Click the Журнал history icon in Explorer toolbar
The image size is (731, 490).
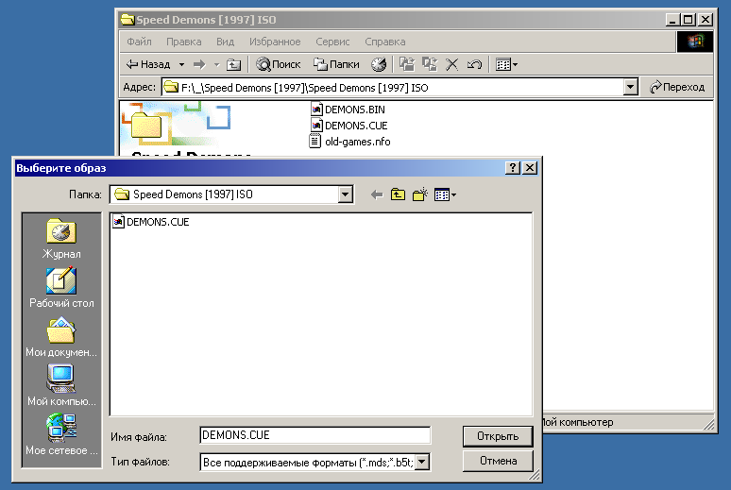379,64
